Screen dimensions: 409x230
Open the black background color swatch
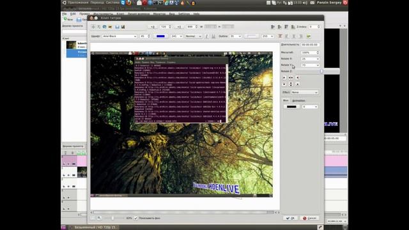click(x=291, y=107)
